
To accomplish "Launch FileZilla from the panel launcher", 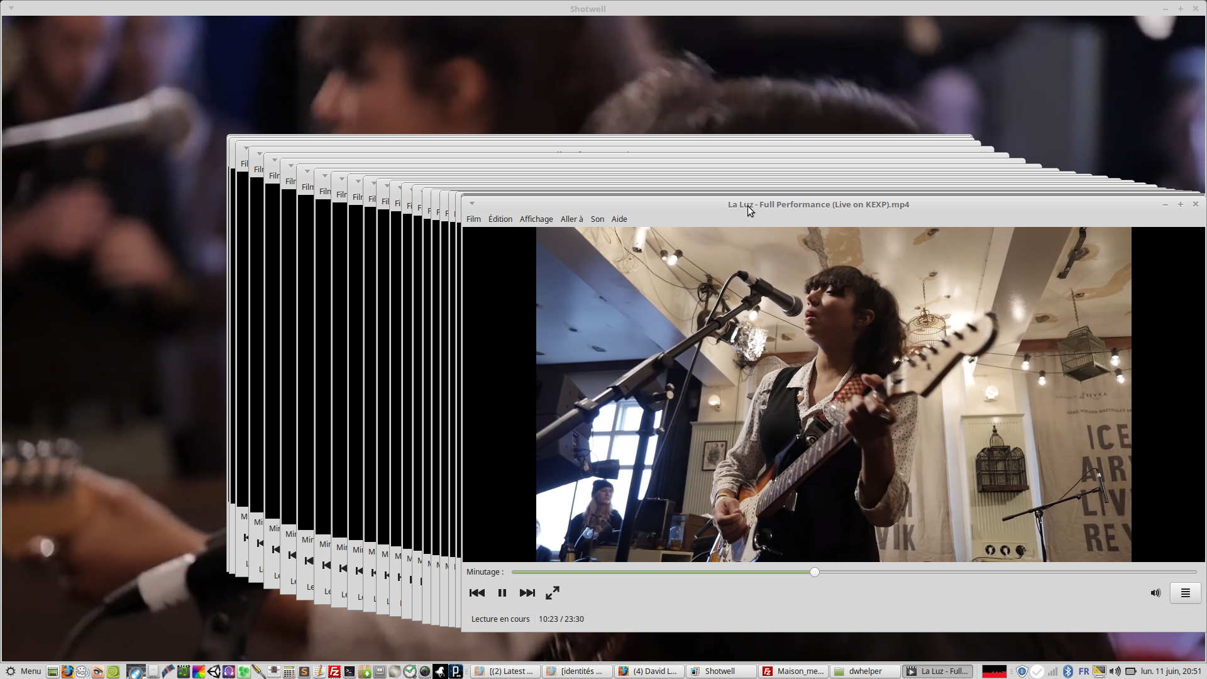I will [x=334, y=671].
